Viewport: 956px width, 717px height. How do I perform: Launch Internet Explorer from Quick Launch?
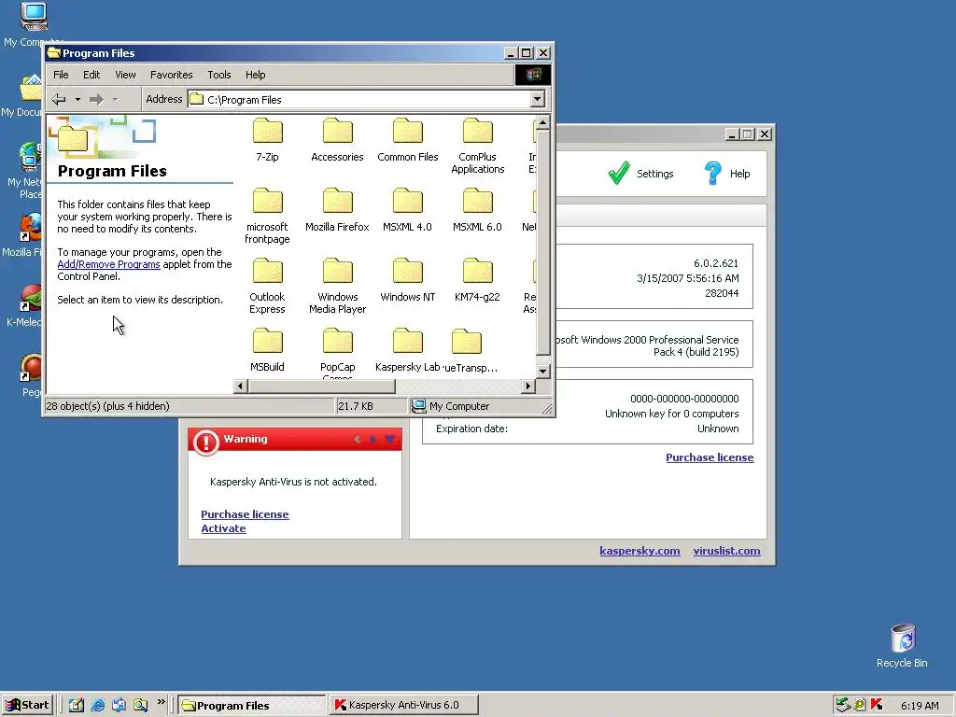(x=97, y=705)
